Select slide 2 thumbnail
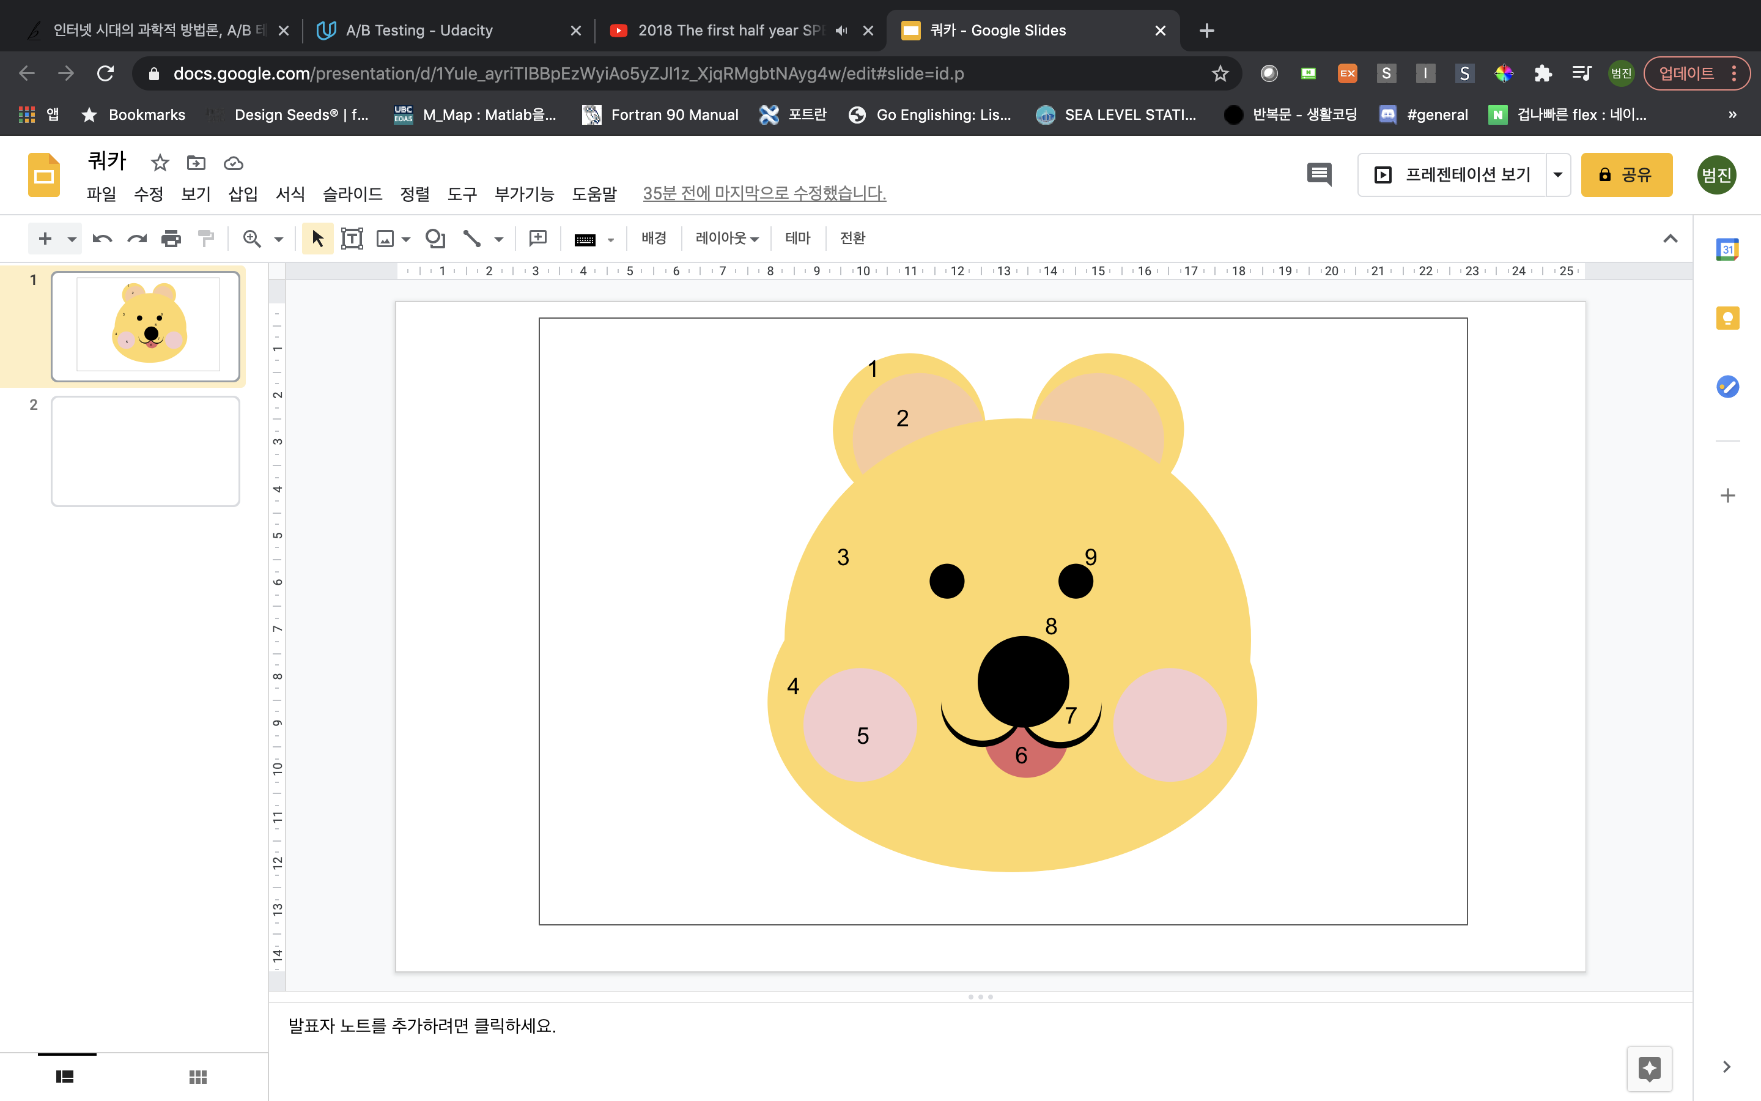This screenshot has height=1101, width=1761. (146, 451)
